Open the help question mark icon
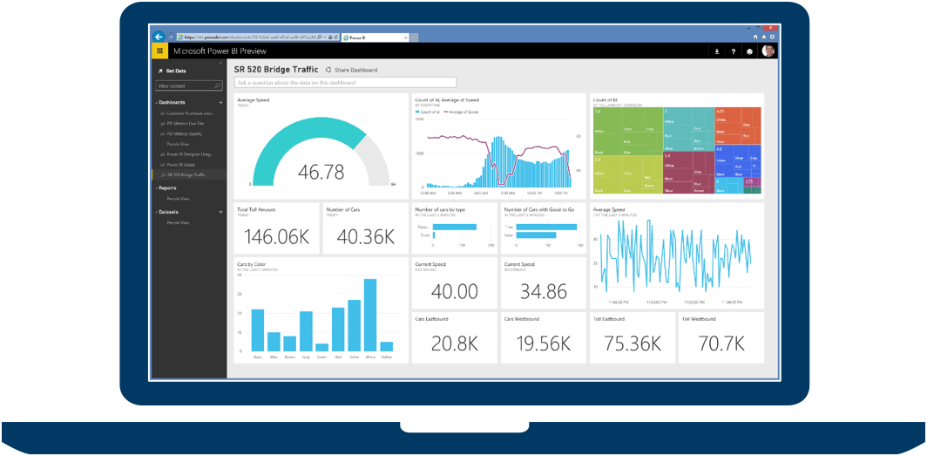927x456 pixels. click(733, 51)
